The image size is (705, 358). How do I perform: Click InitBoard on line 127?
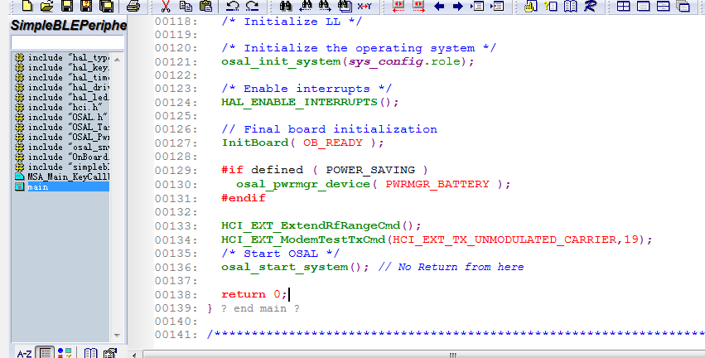click(x=255, y=143)
